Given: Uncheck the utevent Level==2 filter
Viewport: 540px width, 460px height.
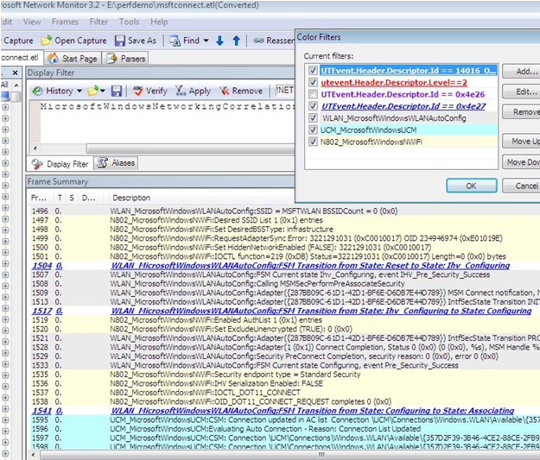Looking at the screenshot, I should pos(313,83).
